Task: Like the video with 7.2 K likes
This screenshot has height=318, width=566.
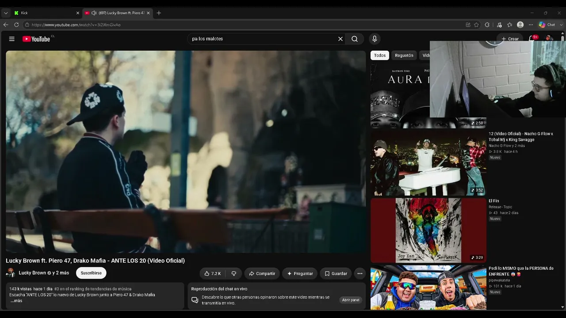Action: click(x=213, y=273)
